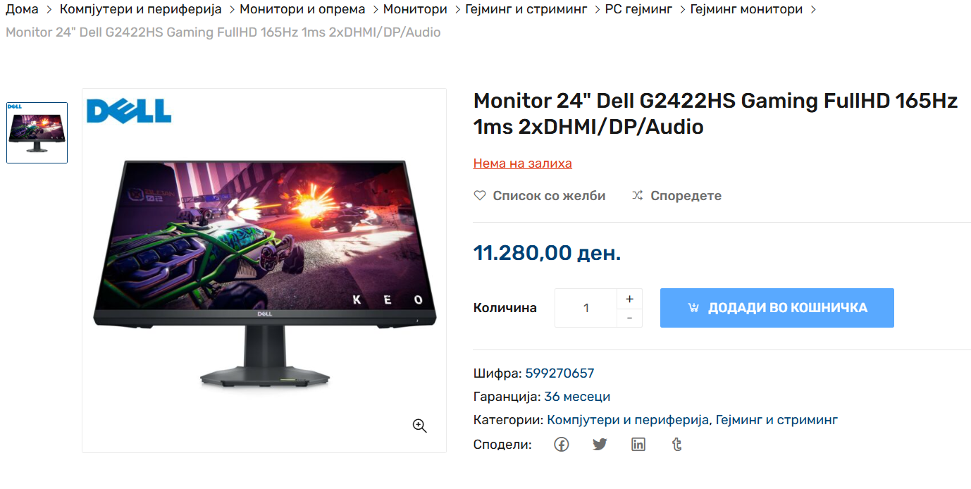This screenshot has height=489, width=971.
Task: Select the monitor thumbnail image
Action: pyautogui.click(x=37, y=132)
